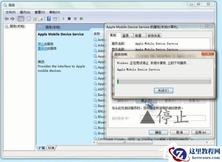Click the 停止(T) button in properties
This screenshot has height=162, width=222.
[146, 100]
